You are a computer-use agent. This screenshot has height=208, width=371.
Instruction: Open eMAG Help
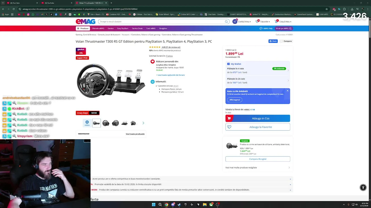(266, 28)
